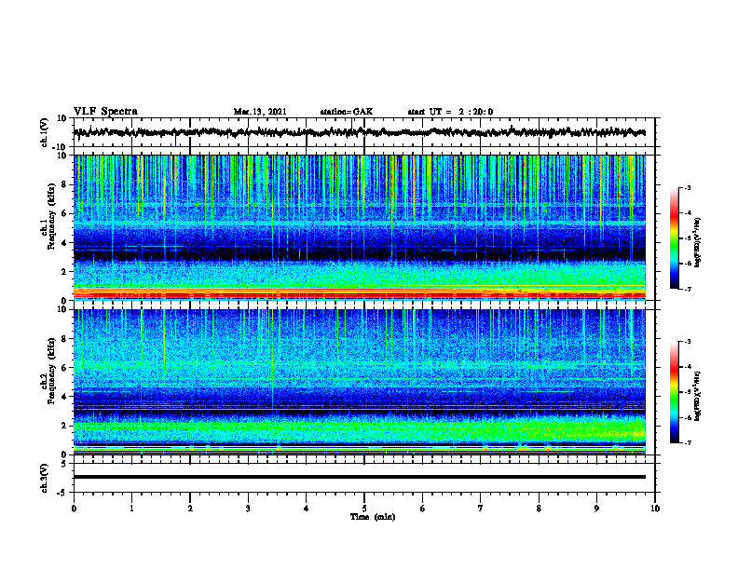
Task: Click the "-3" tick on ch.1 colorbar
Action: click(688, 187)
